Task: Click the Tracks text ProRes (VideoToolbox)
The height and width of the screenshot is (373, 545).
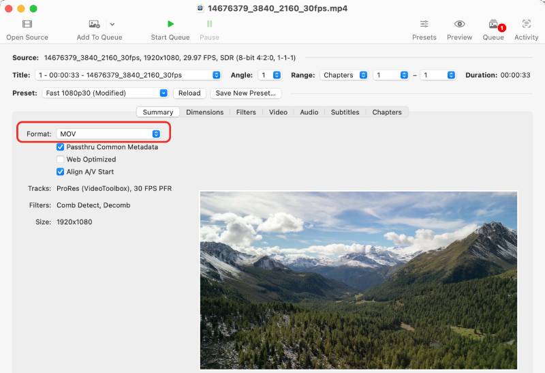Action: pyautogui.click(x=93, y=189)
